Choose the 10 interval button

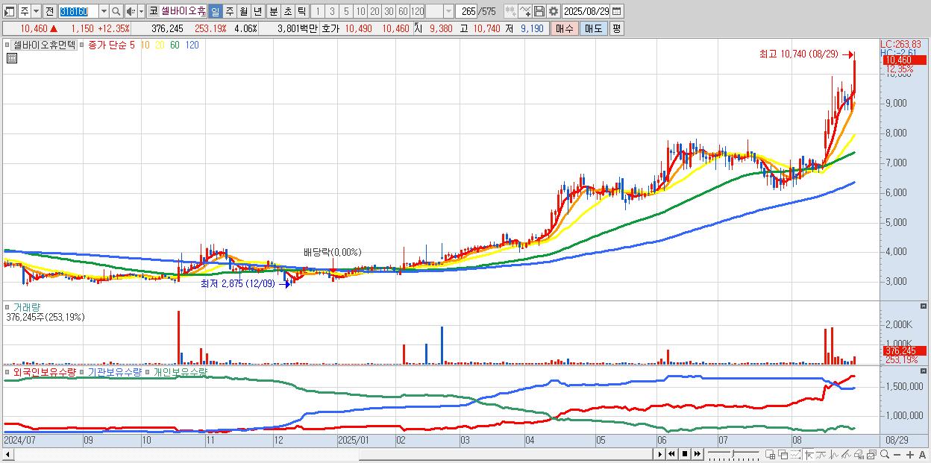(x=360, y=11)
